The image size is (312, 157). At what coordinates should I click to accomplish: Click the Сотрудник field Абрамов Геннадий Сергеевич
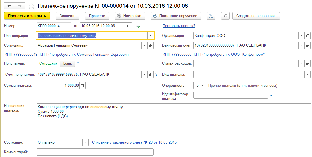[89, 45]
